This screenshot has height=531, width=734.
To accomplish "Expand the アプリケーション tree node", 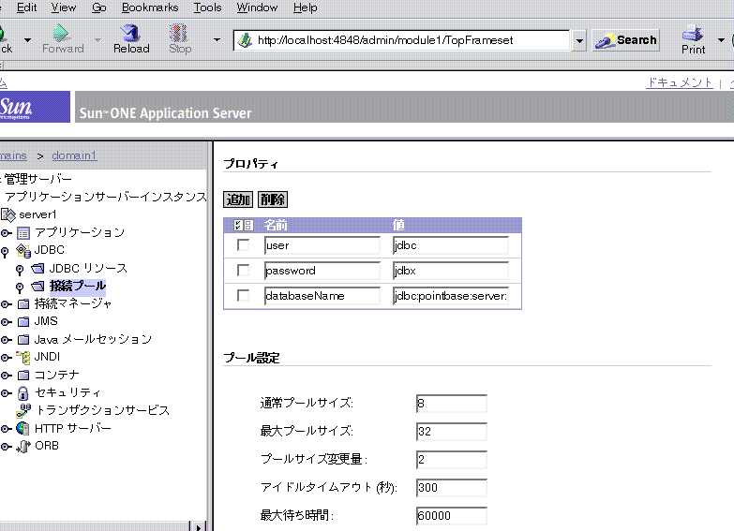I will [x=6, y=233].
